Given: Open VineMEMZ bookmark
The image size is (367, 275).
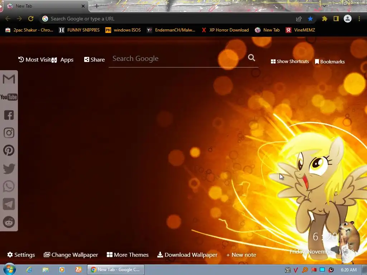Looking at the screenshot, I should 300,30.
